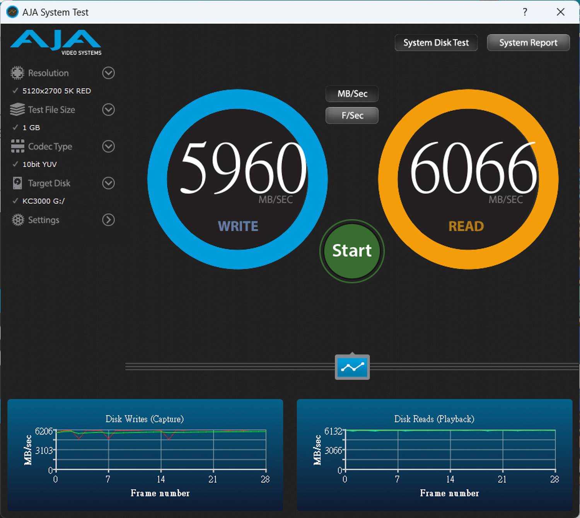This screenshot has width=580, height=518.
Task: Switch units to MB/Sec
Action: pos(352,94)
